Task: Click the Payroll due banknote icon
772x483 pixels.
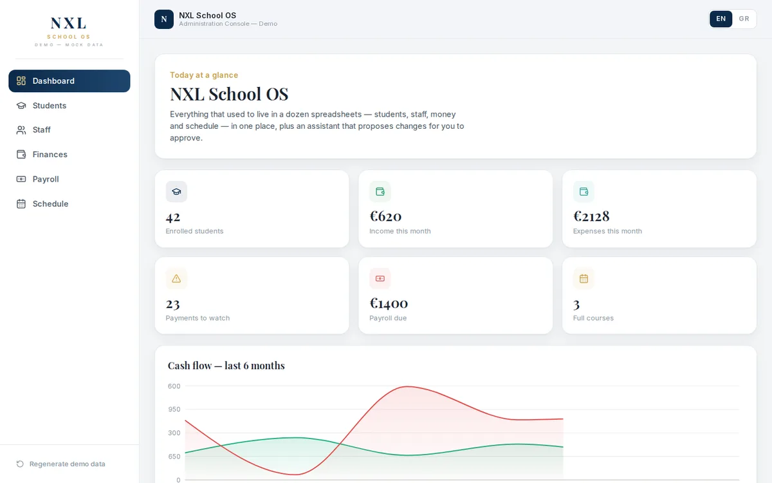Action: click(380, 278)
